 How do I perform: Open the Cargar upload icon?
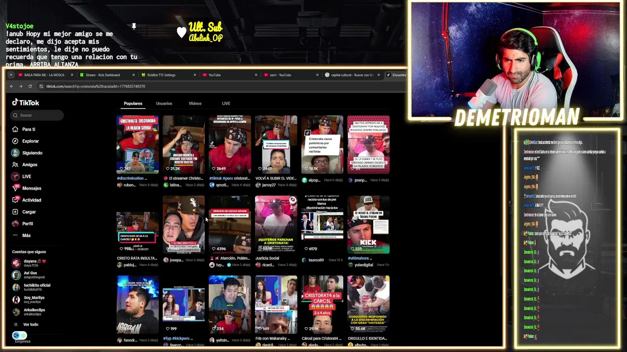(15, 212)
